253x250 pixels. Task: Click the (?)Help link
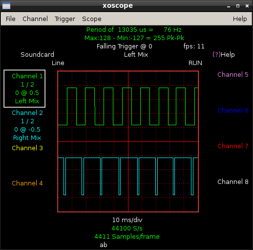coord(224,55)
